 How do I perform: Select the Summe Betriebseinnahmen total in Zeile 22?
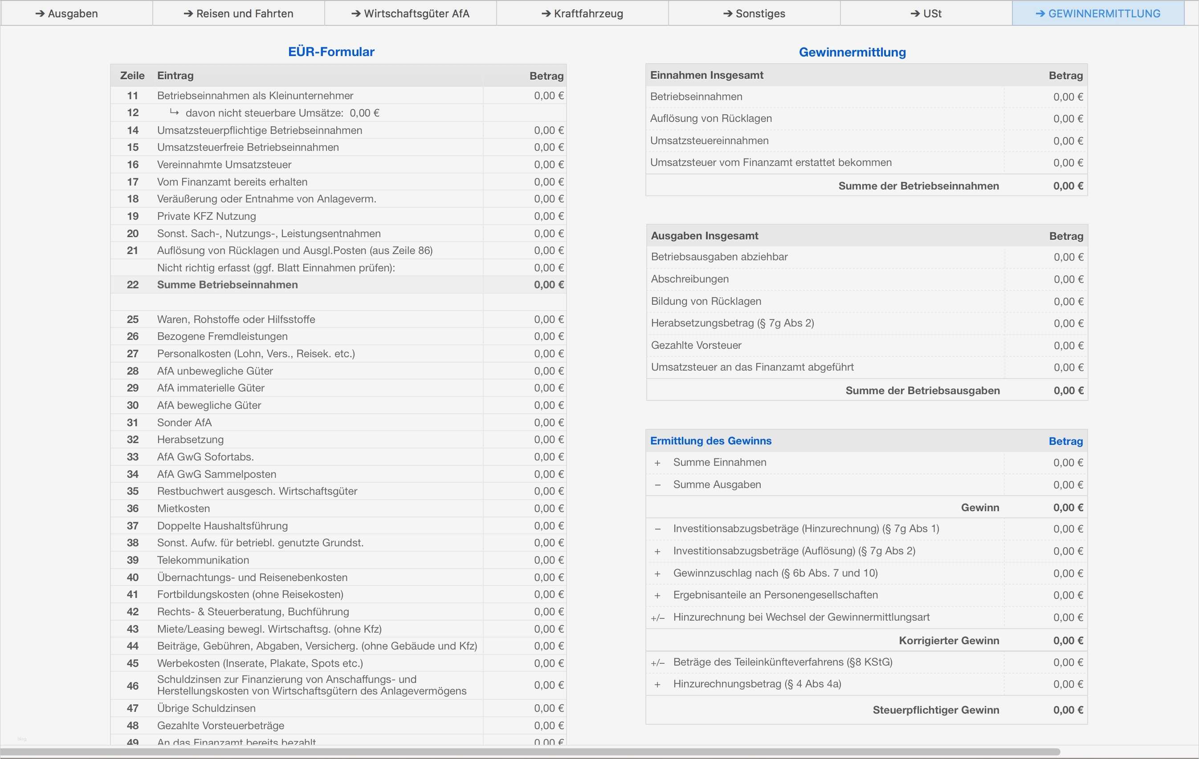[x=524, y=284]
